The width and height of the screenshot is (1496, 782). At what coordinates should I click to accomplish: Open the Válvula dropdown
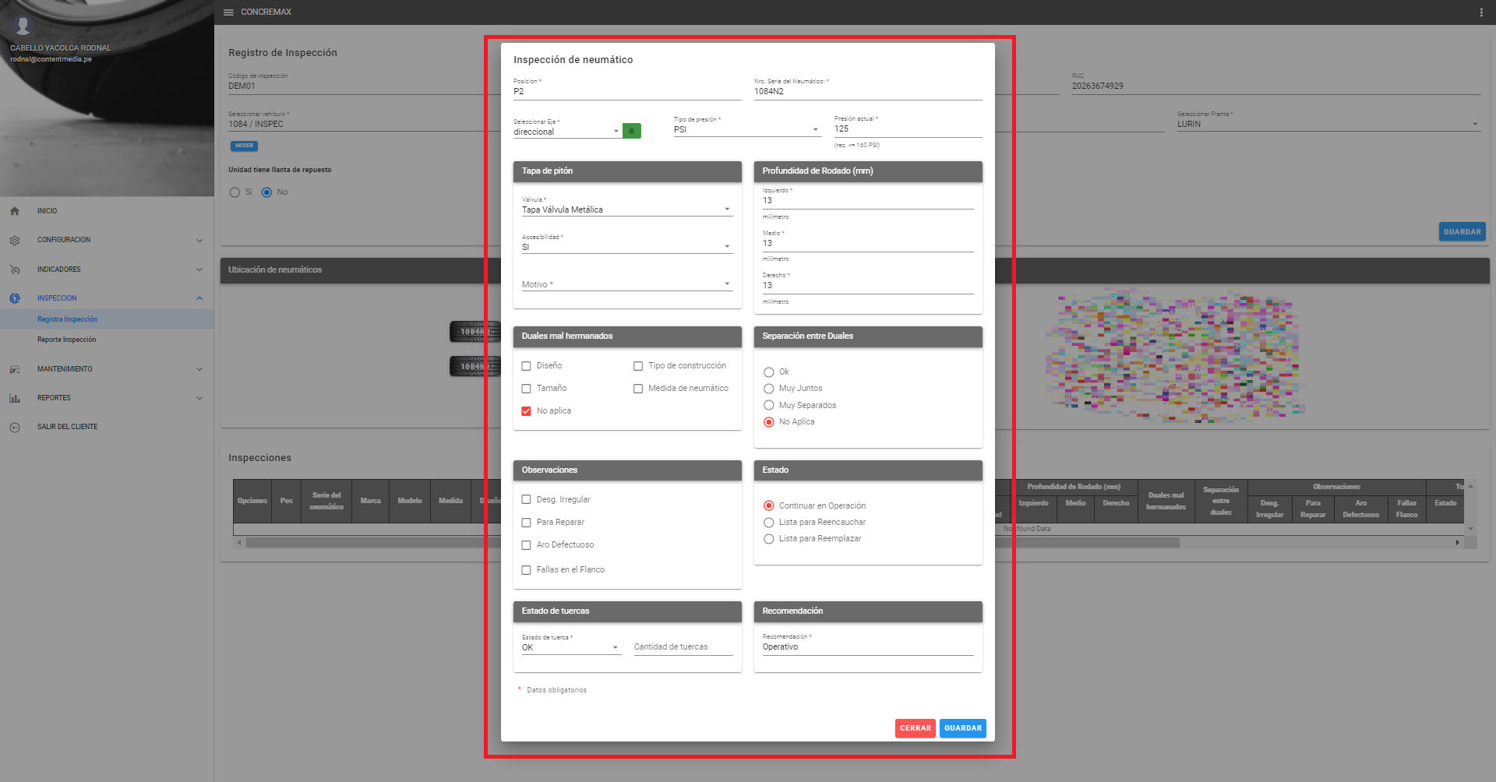pos(626,210)
